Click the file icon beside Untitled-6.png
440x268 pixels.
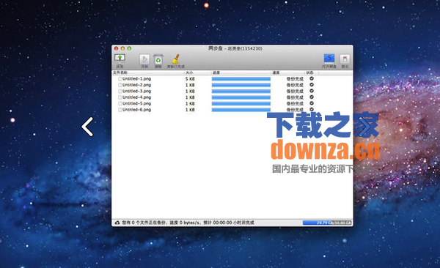tap(120, 110)
